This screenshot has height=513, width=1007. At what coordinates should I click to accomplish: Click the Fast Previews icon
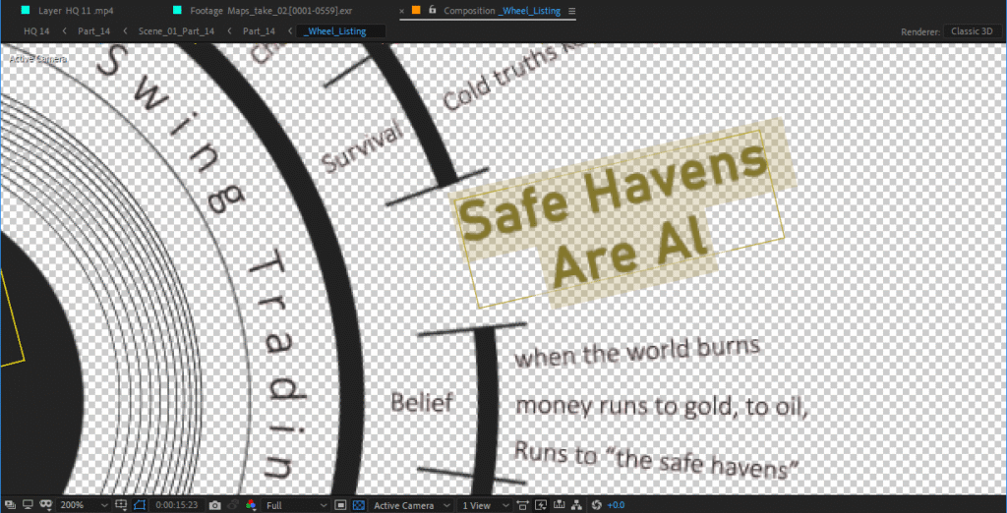(x=540, y=505)
